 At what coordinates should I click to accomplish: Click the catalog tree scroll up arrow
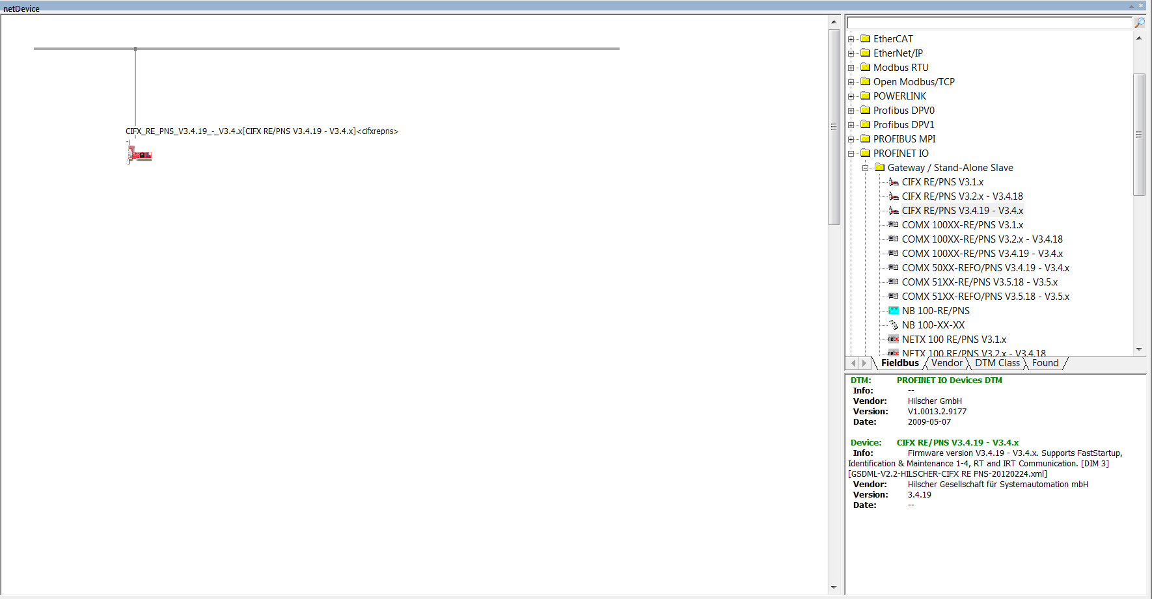pyautogui.click(x=1139, y=38)
